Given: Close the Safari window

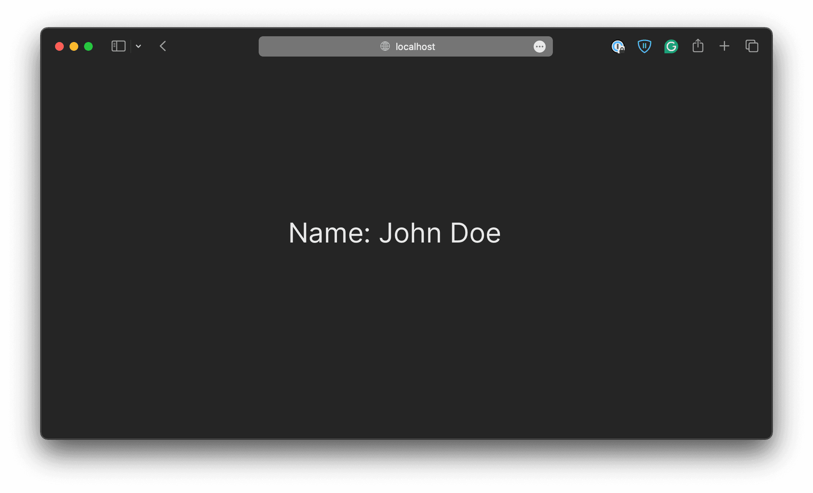Looking at the screenshot, I should [x=59, y=46].
